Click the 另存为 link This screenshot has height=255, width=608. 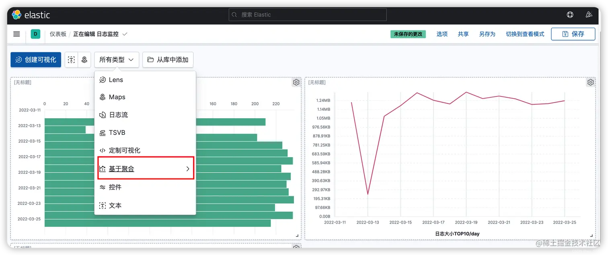click(487, 34)
